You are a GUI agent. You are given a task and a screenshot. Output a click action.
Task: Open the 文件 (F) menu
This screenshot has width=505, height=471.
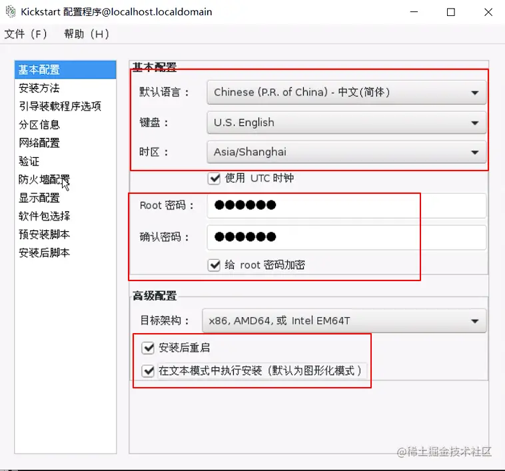coord(25,34)
